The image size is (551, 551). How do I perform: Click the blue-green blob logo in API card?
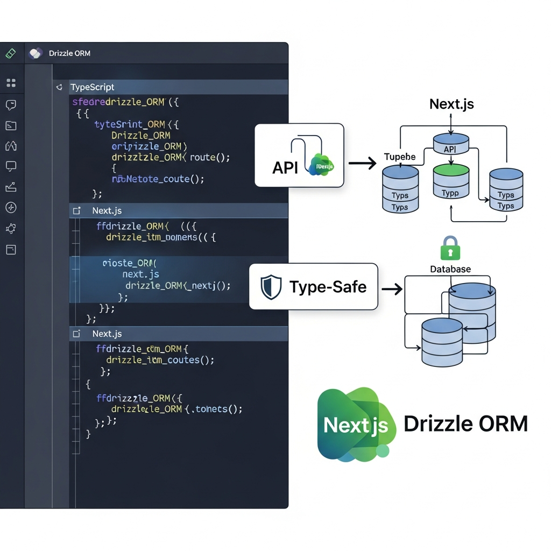(x=321, y=165)
